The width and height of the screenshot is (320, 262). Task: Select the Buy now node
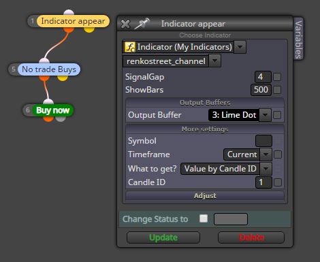[x=52, y=110]
